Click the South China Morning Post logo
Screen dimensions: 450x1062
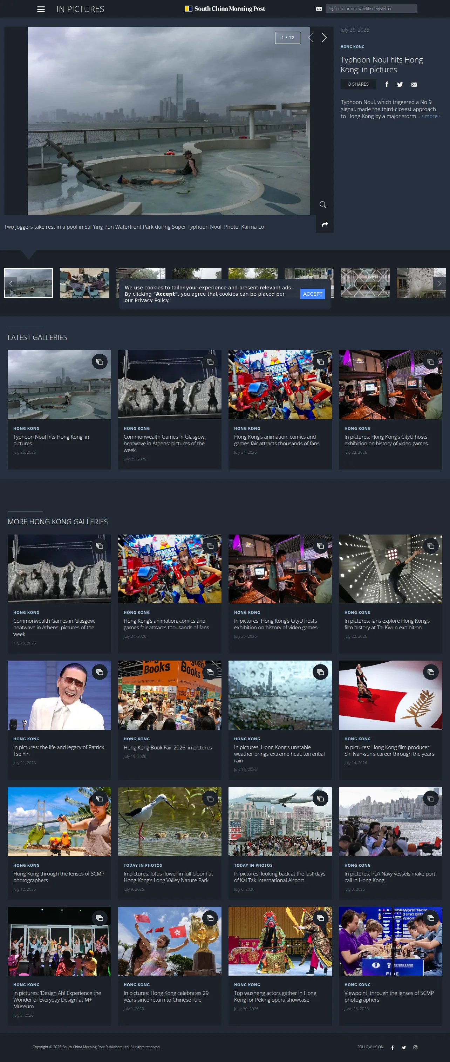point(225,9)
